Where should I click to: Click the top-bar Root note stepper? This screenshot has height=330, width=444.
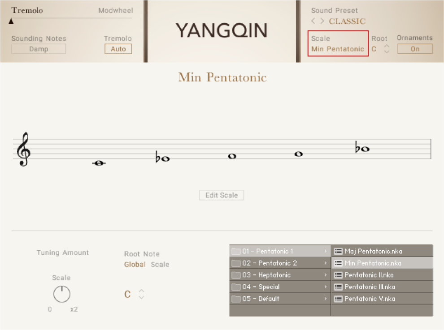click(387, 49)
